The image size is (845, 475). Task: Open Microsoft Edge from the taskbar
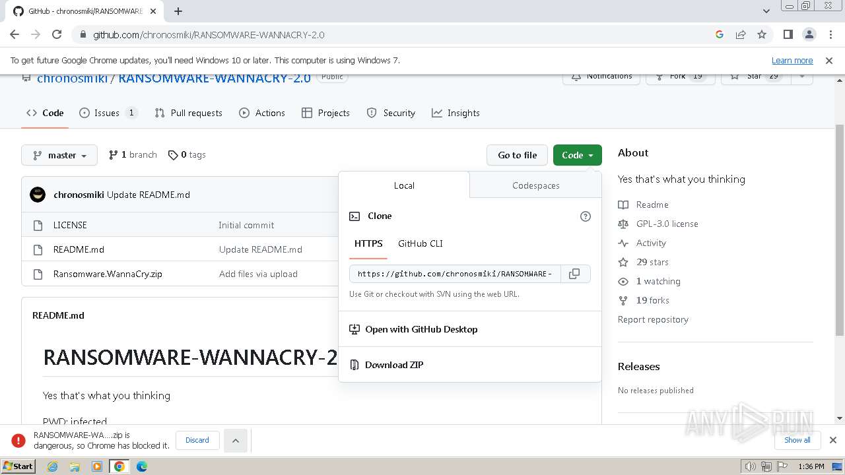point(141,466)
